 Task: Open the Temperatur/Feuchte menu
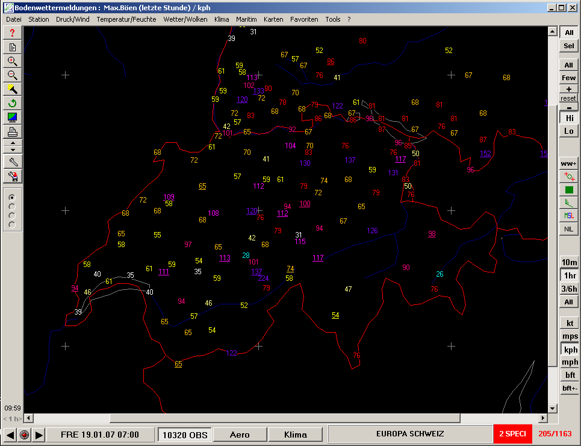click(126, 19)
